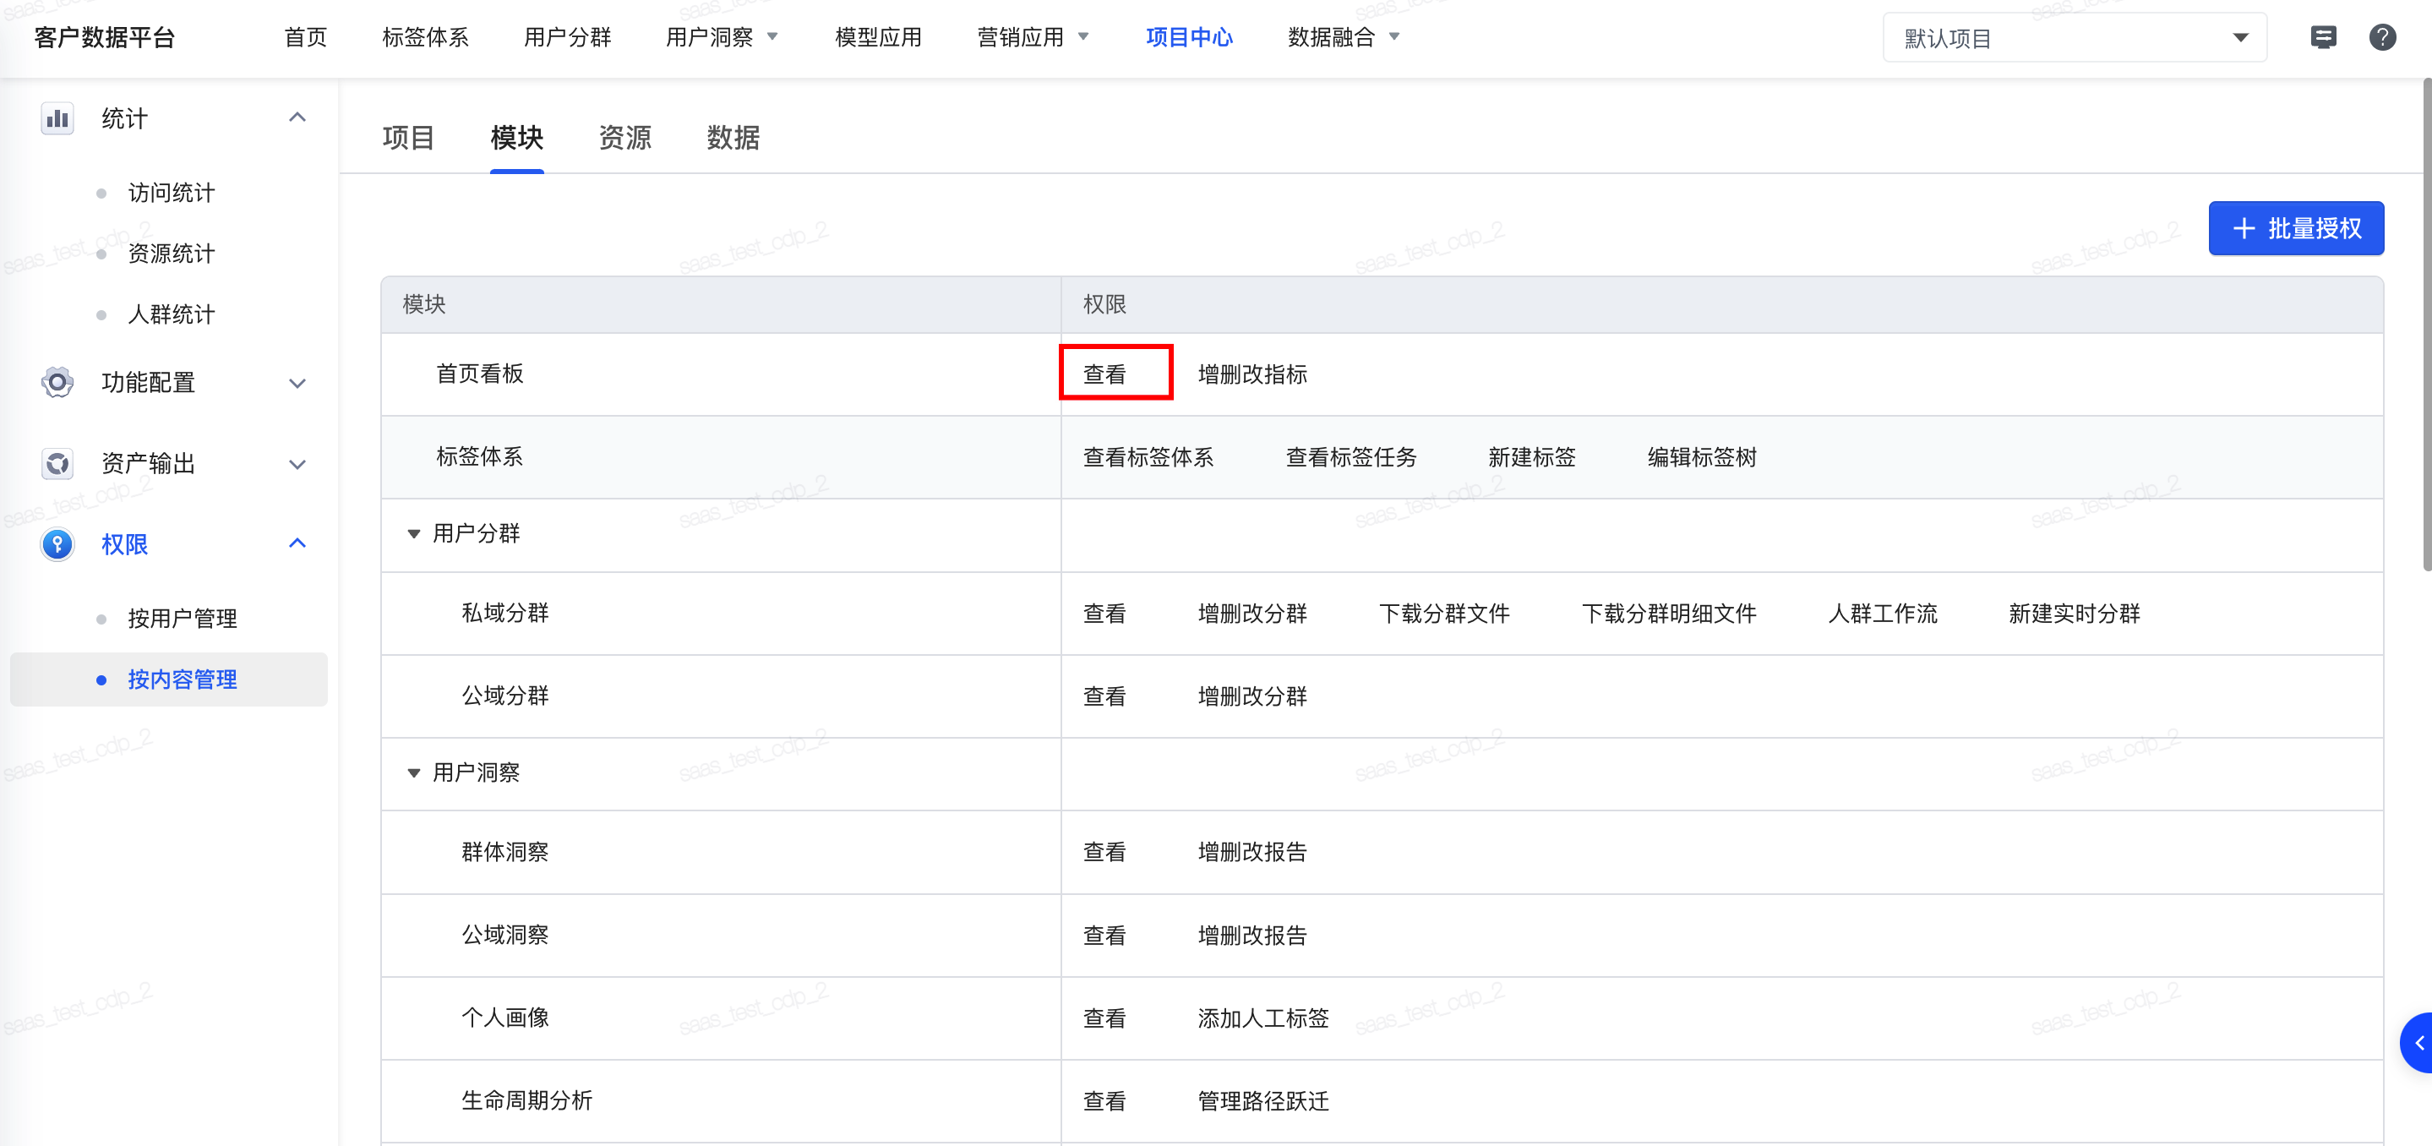
Task: Click 下载分群明细文件 permission
Action: click(1669, 614)
